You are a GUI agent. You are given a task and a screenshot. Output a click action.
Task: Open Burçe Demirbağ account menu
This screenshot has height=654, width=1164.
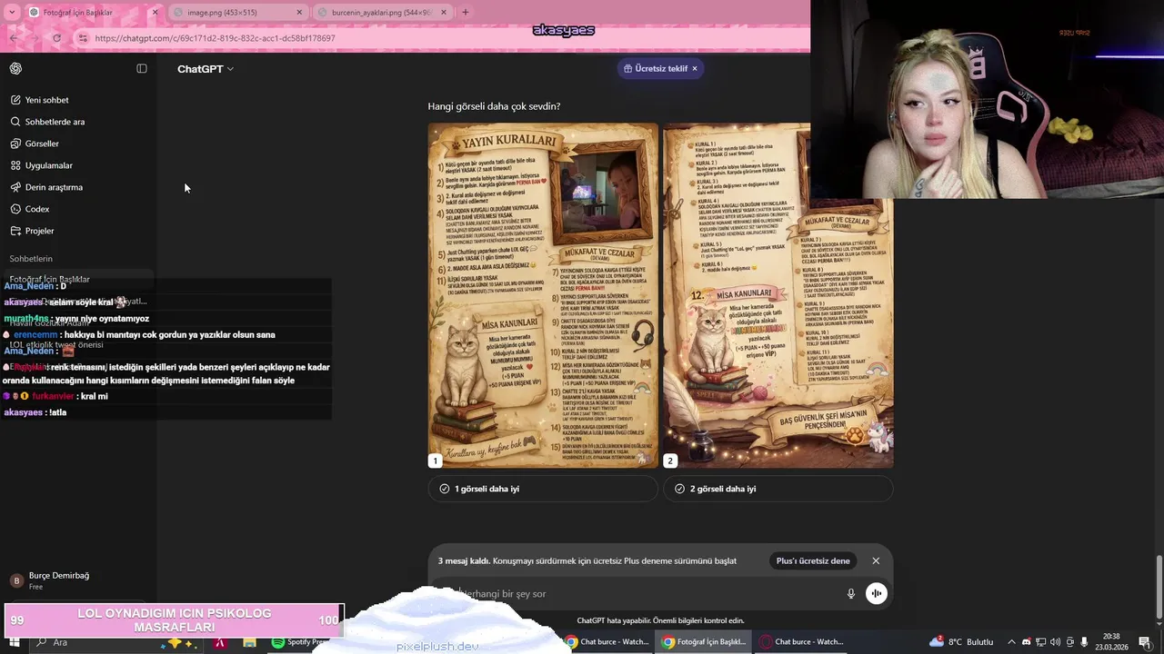tap(78, 580)
